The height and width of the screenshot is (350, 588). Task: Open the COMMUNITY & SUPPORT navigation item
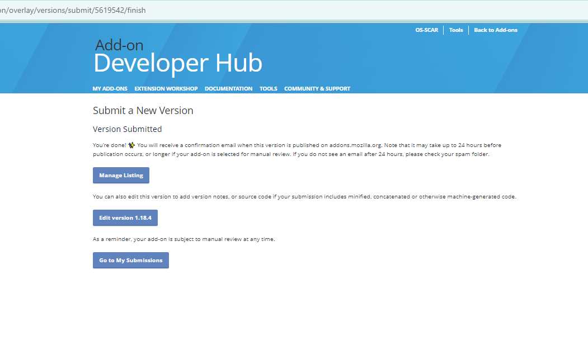[317, 88]
